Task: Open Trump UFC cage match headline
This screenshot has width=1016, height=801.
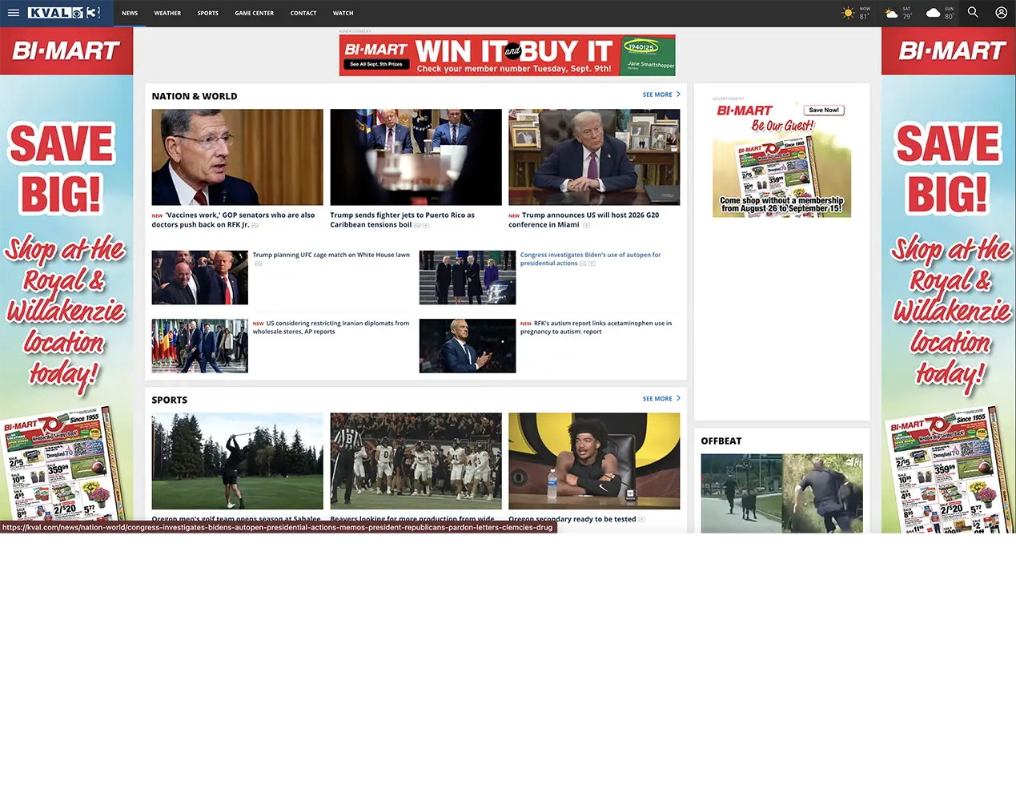Action: click(331, 255)
